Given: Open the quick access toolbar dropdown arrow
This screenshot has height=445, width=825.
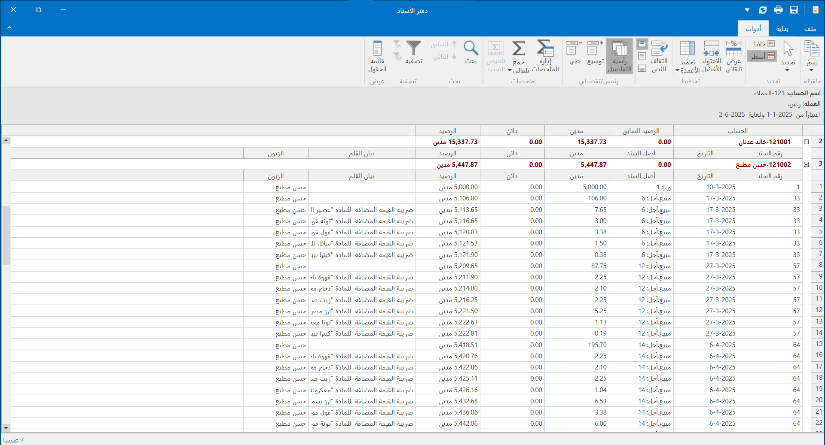Looking at the screenshot, I should (x=747, y=10).
